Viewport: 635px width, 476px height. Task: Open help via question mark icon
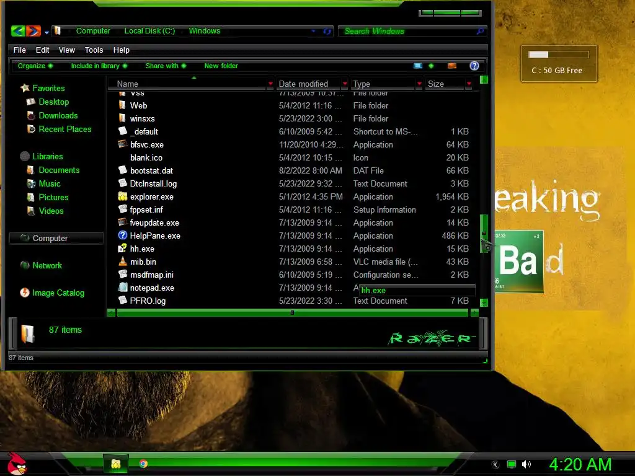[474, 66]
